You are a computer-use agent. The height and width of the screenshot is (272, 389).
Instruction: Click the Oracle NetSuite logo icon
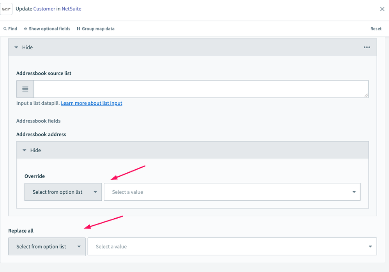point(6,9)
